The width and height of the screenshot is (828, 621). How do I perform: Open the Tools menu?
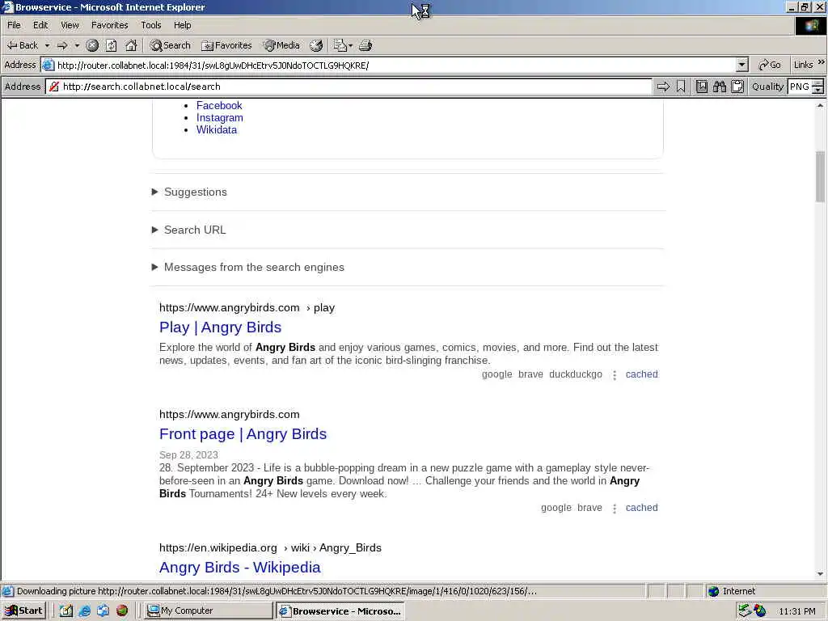coord(150,25)
